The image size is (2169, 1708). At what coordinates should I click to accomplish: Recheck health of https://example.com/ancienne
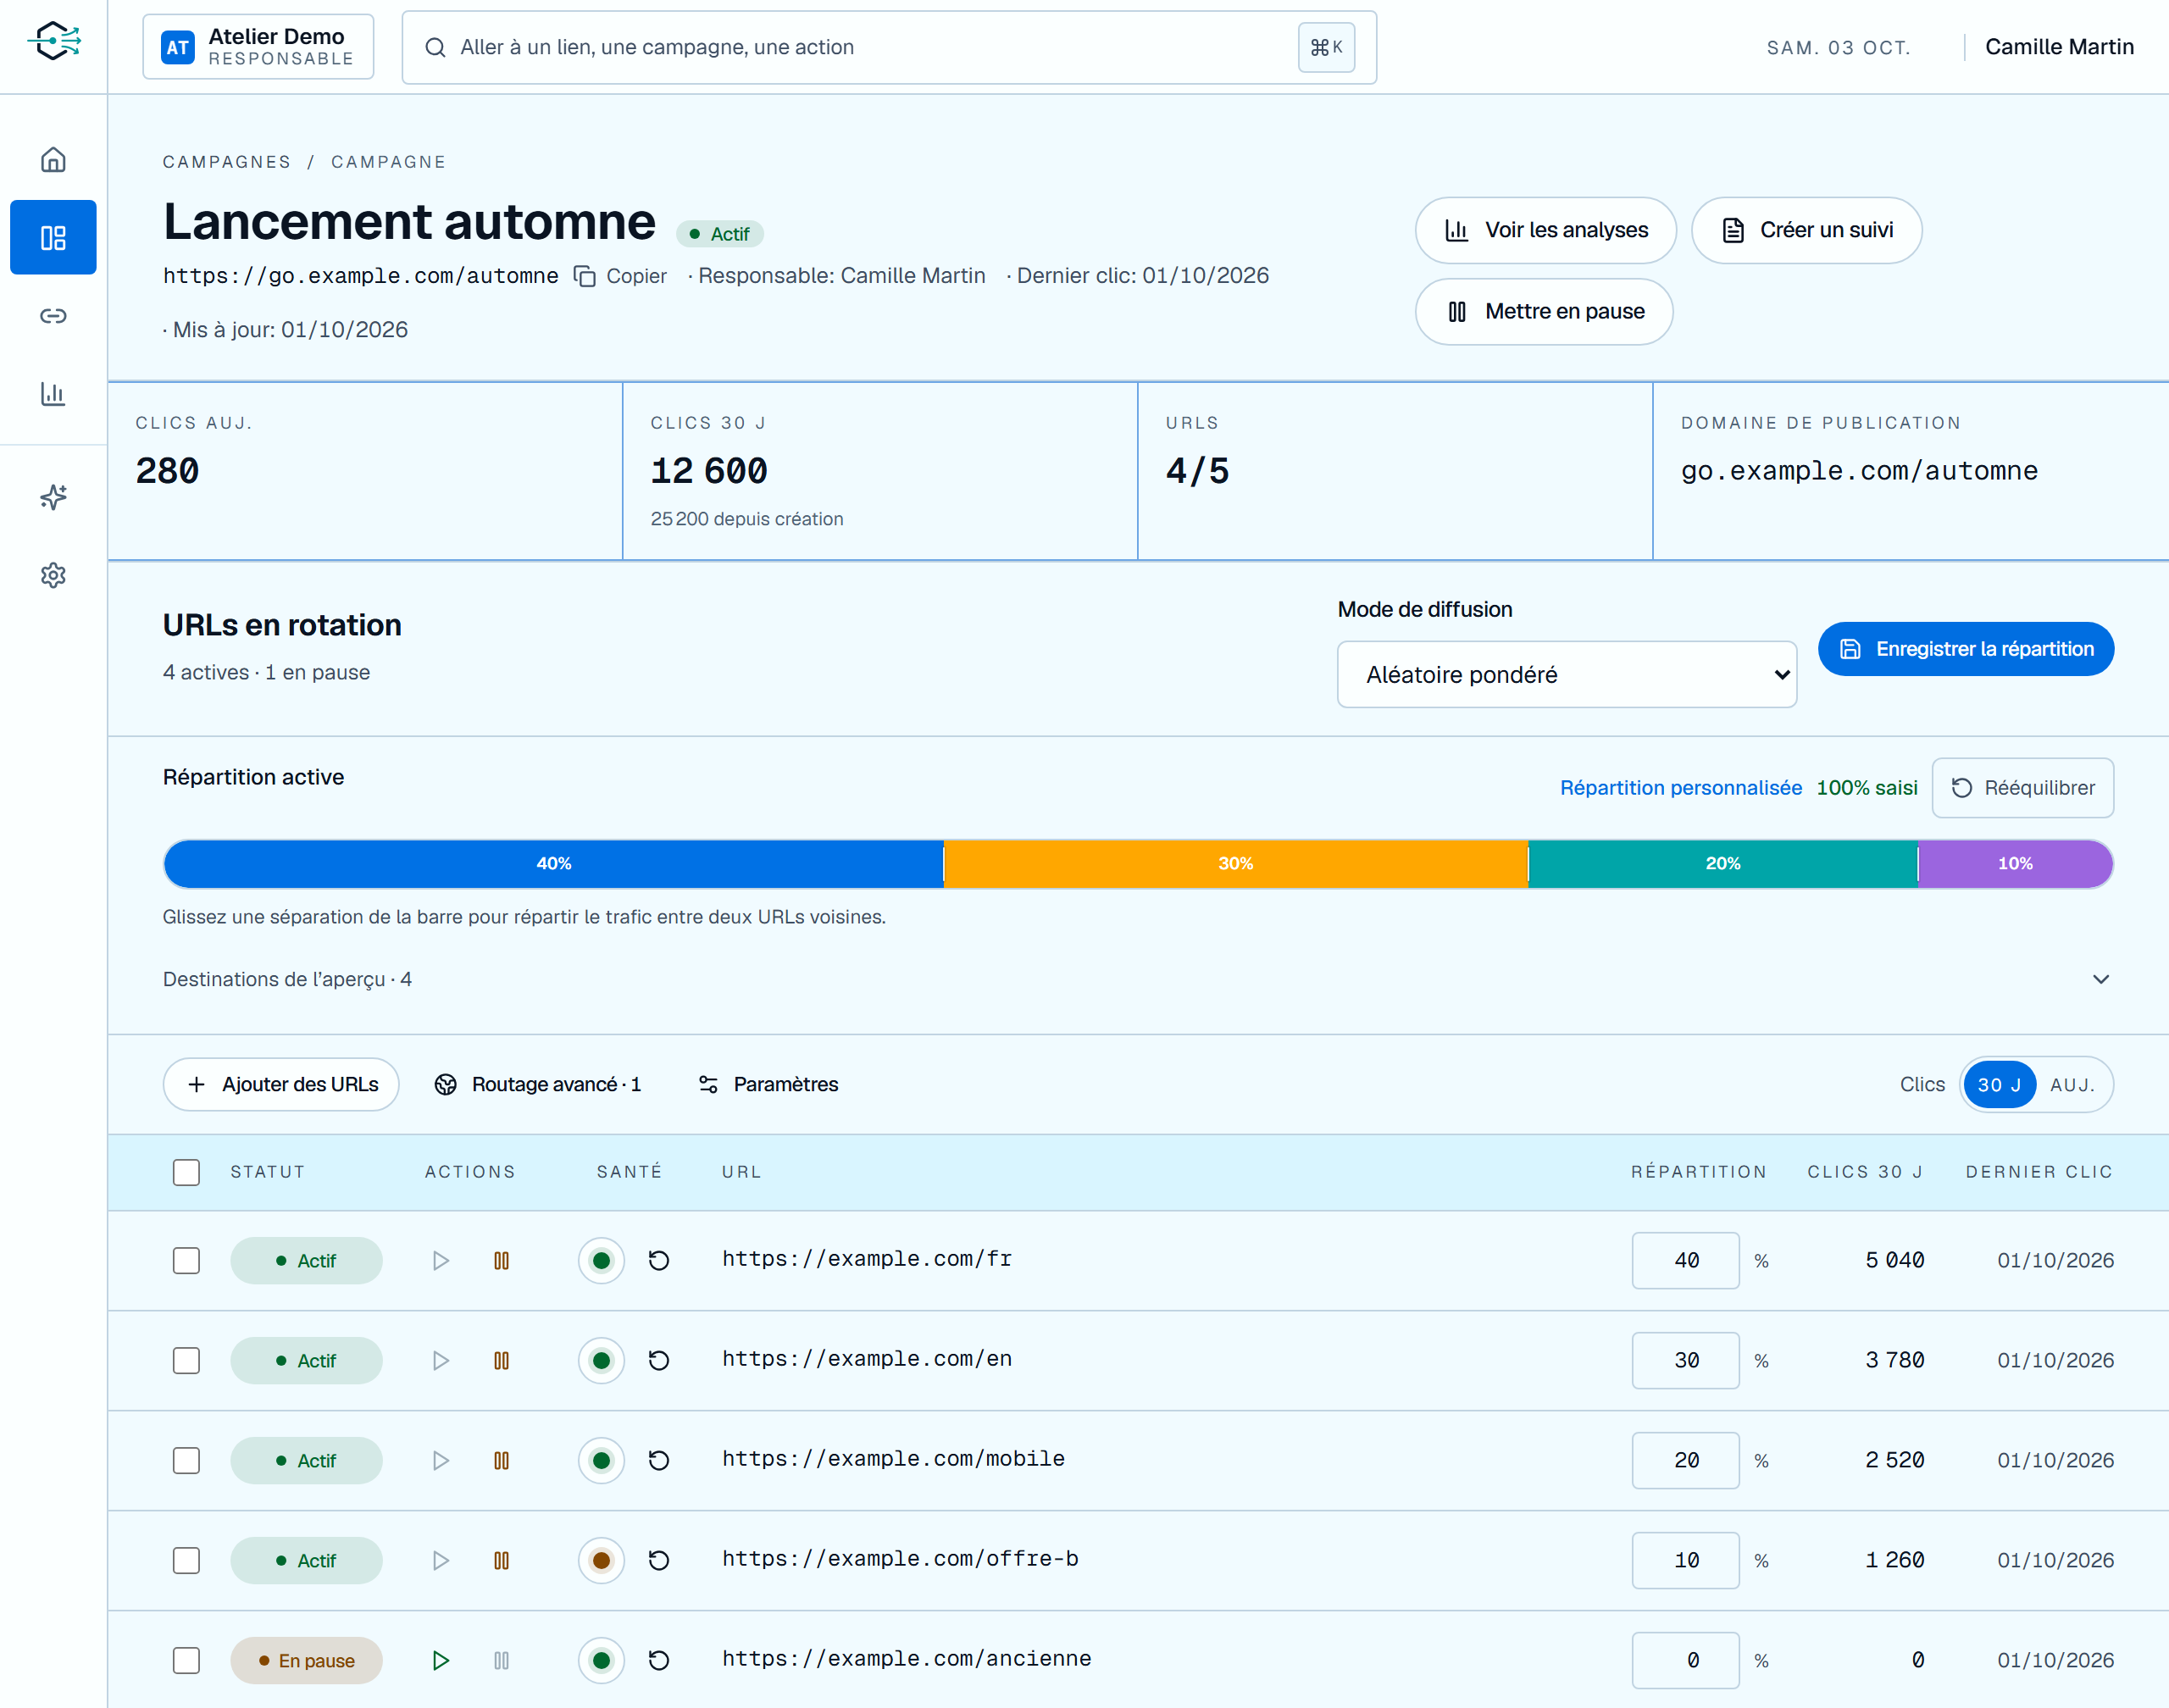(x=659, y=1661)
